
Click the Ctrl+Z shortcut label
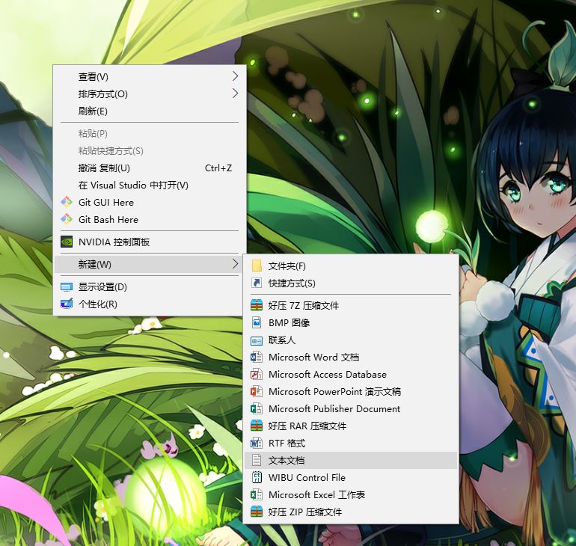(x=218, y=168)
